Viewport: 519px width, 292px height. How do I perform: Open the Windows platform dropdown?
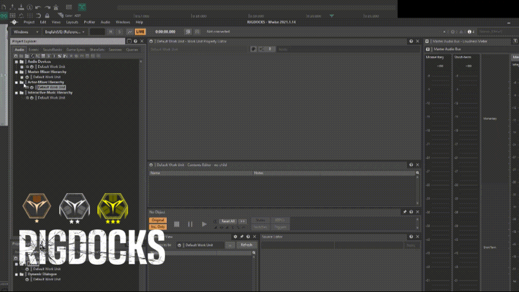[x=26, y=32]
